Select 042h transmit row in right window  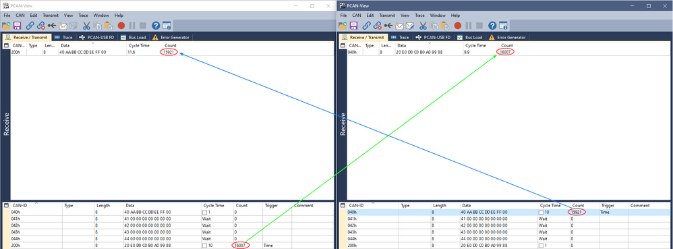tap(508, 225)
